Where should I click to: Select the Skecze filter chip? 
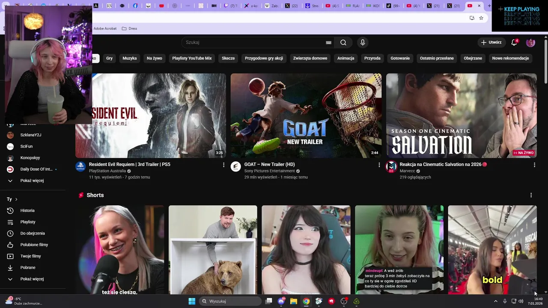(228, 58)
